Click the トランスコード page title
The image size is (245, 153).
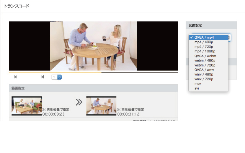(16, 6)
